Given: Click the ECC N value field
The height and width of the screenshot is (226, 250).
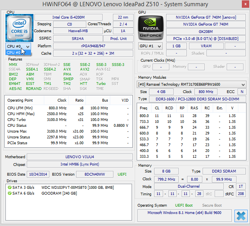Looking at the screenshot, I should coord(242,92).
